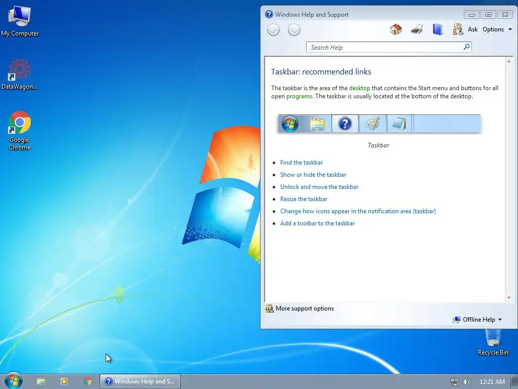This screenshot has height=389, width=518.
Task: Print the help topic
Action: tap(417, 29)
